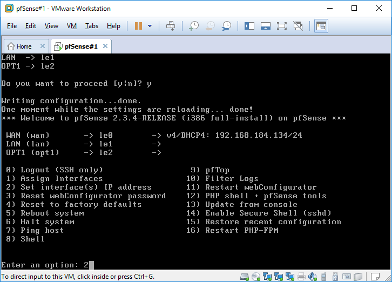The image size is (392, 282).
Task: Toggle the library sidebar panel
Action: click(x=249, y=26)
